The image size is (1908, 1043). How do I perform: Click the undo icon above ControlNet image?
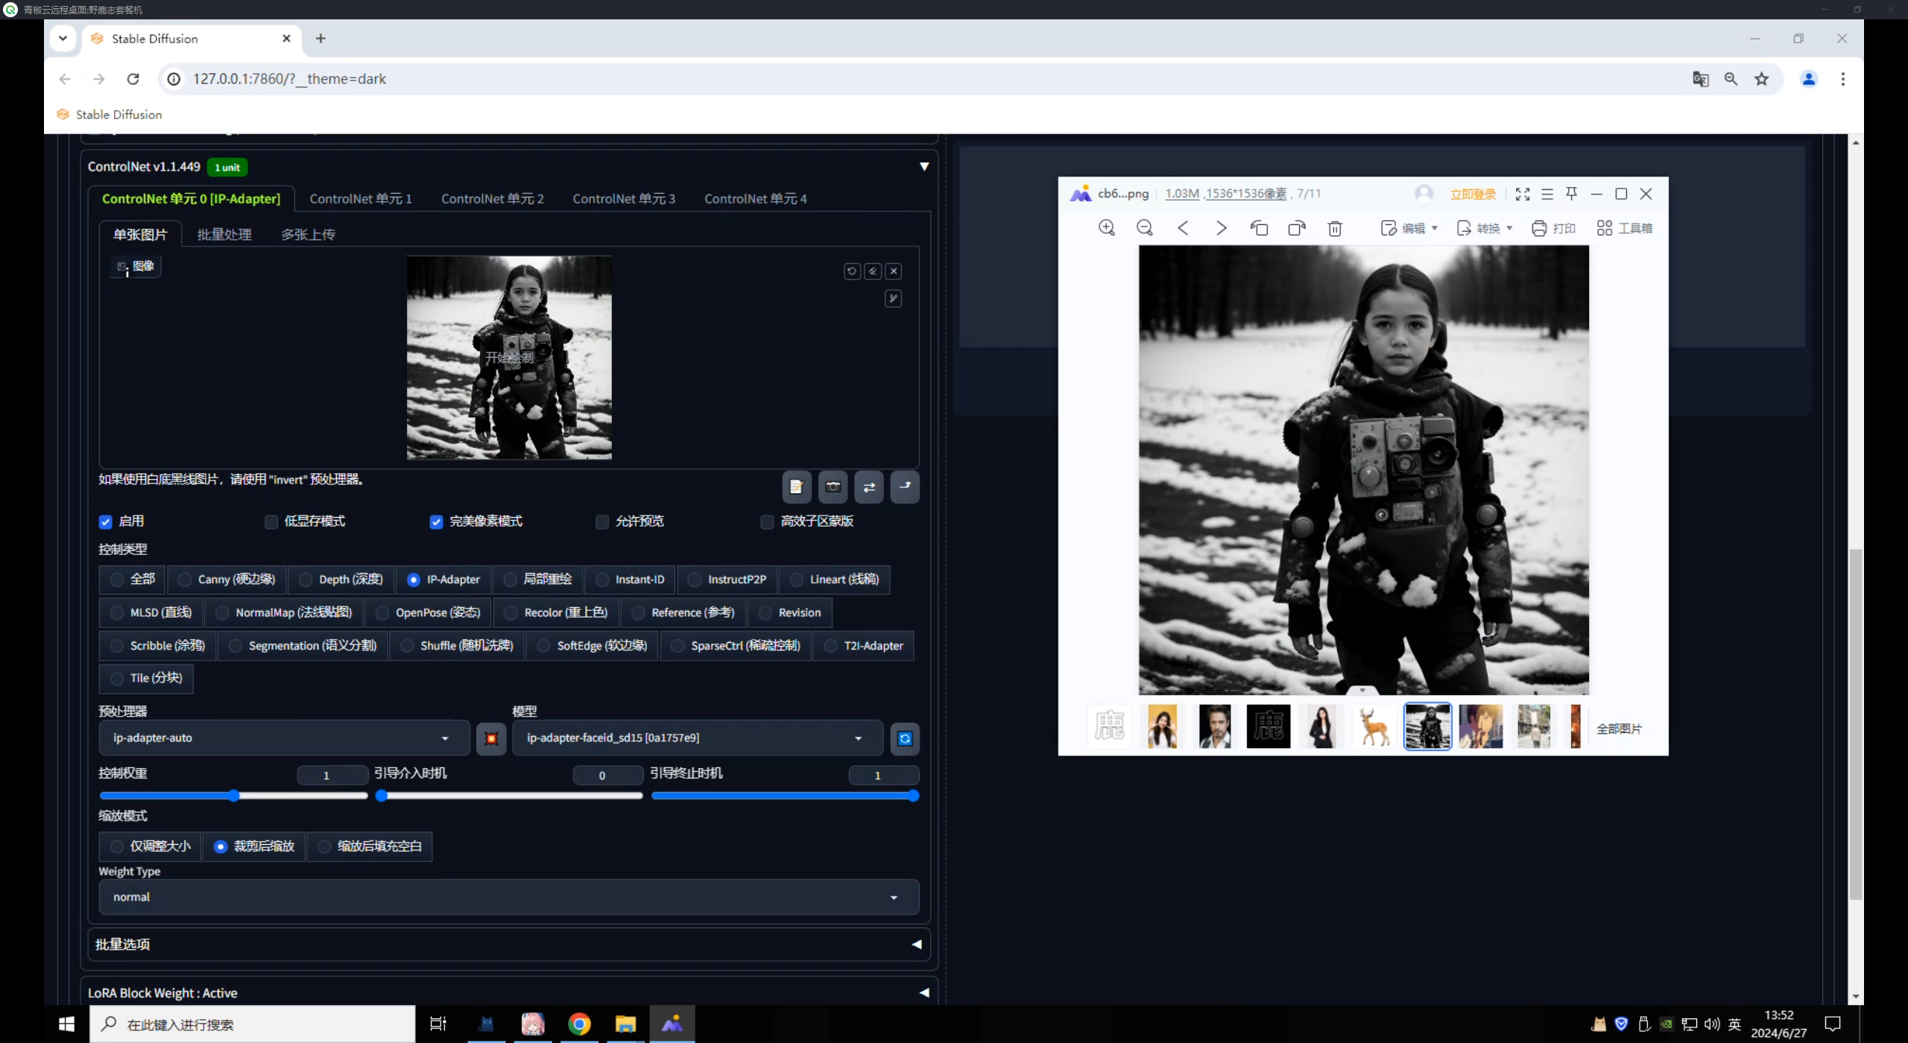coord(852,271)
